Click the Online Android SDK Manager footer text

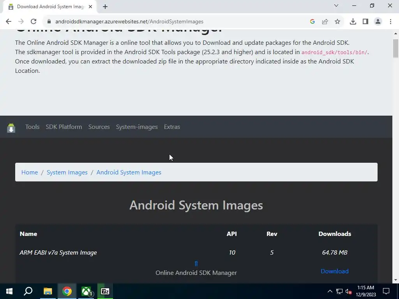tap(196, 273)
